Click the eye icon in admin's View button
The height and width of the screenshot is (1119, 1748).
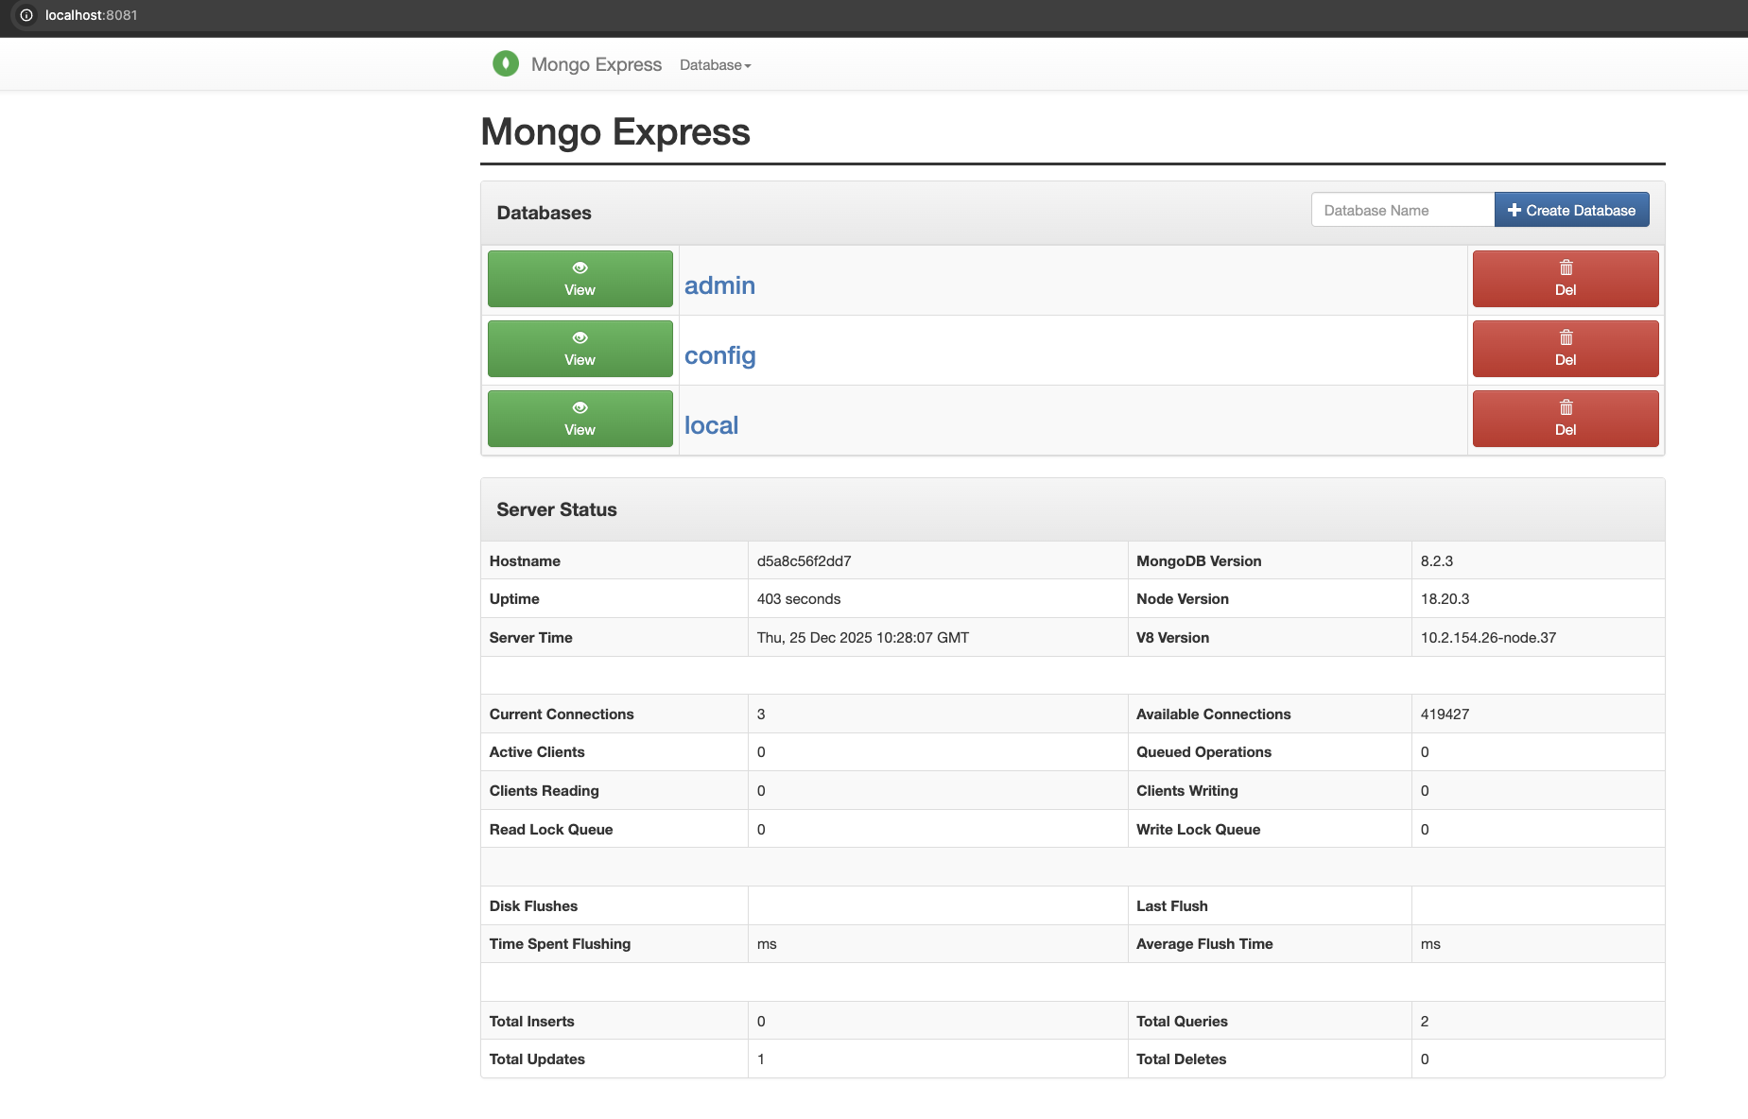point(580,268)
